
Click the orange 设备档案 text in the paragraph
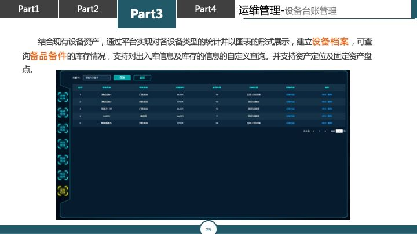(330, 42)
